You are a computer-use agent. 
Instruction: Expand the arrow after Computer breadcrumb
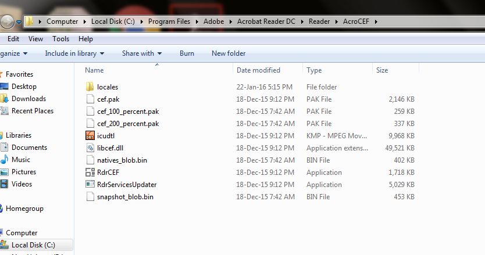point(84,21)
